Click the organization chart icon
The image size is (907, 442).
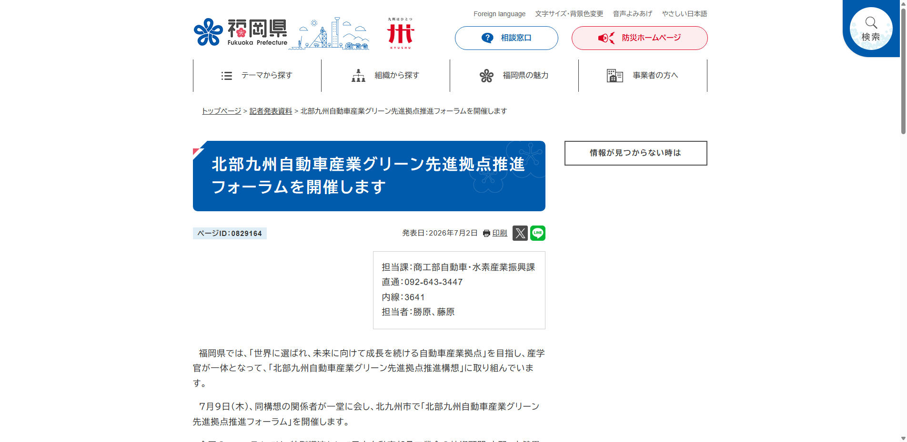click(x=358, y=76)
